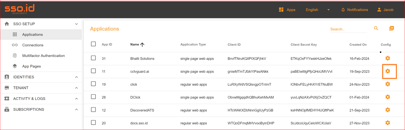This screenshot has height=130, width=405.
Task: Click the search magnifier icon
Action: (x=376, y=28)
